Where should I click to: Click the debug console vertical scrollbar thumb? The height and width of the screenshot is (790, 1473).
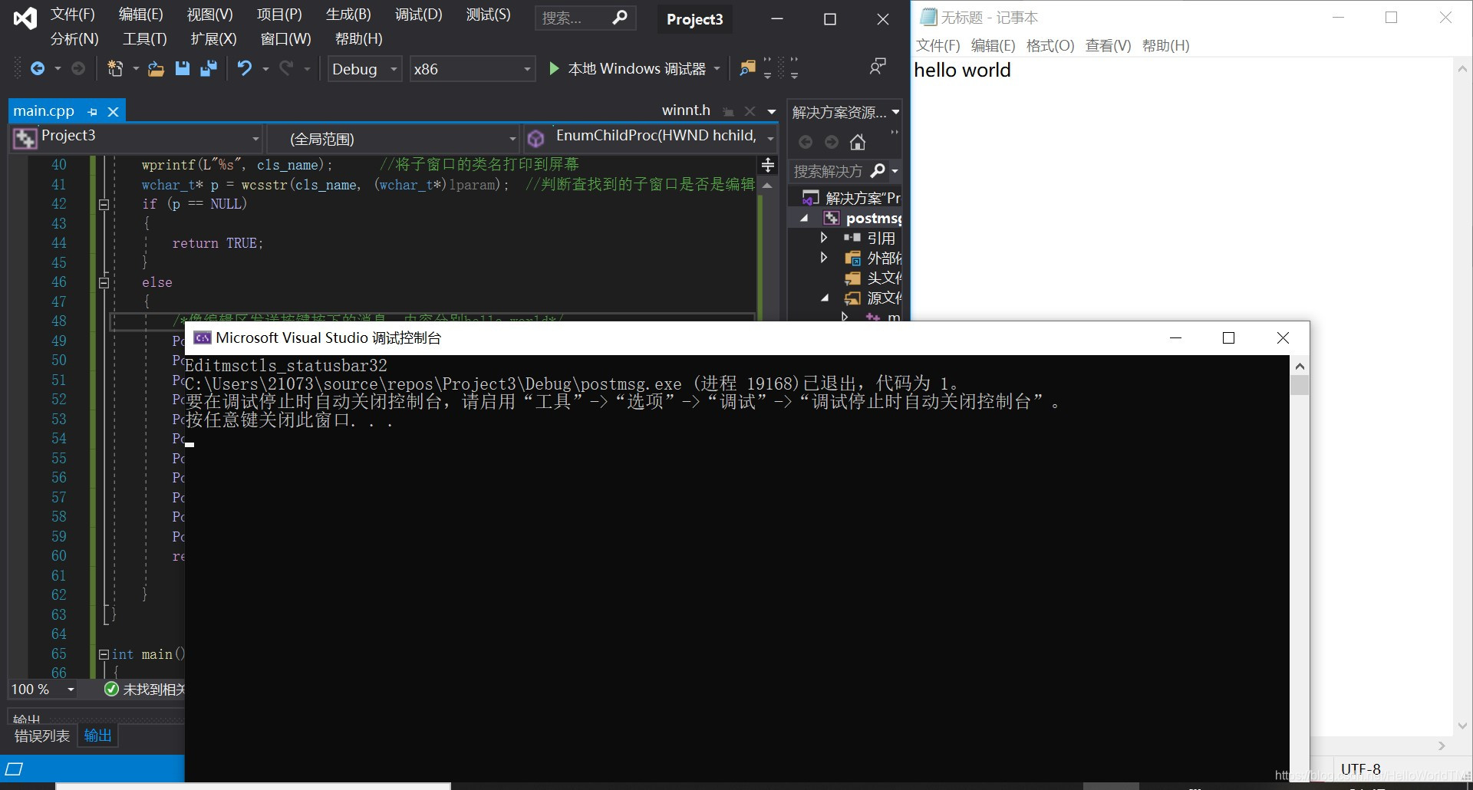pyautogui.click(x=1299, y=385)
